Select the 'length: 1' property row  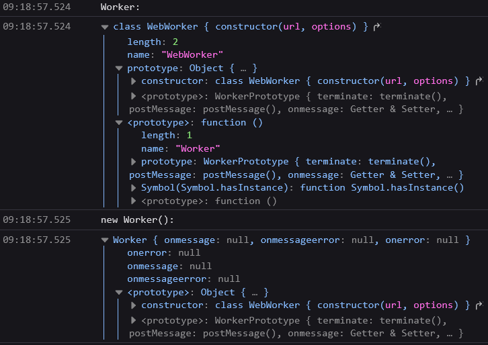click(167, 136)
